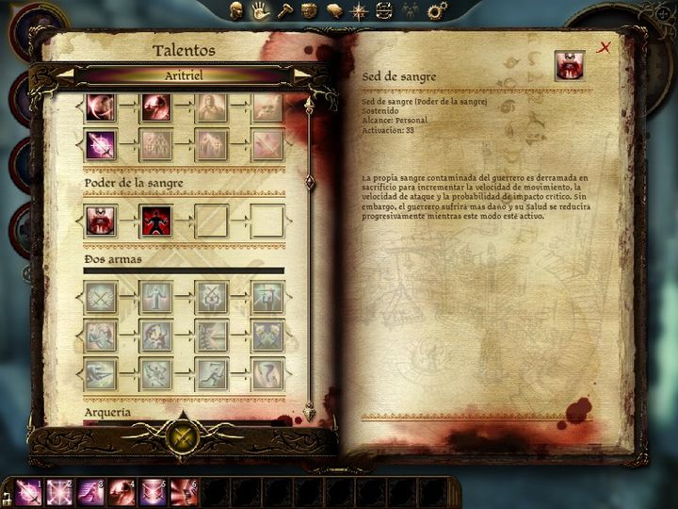This screenshot has height=509, width=678.
Task: Open the hammer icon in top menu
Action: (x=285, y=10)
